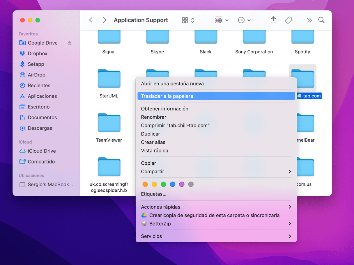Click the highlighted chill-tab.com folder icon
This screenshot has height=265, width=354.
[303, 79]
